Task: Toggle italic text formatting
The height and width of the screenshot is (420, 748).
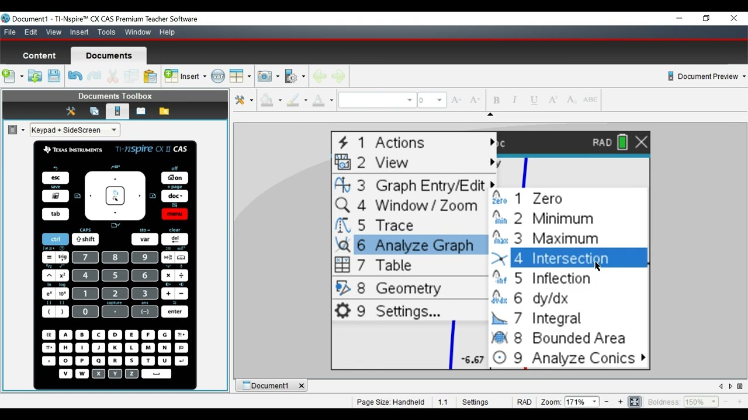Action: click(x=514, y=100)
